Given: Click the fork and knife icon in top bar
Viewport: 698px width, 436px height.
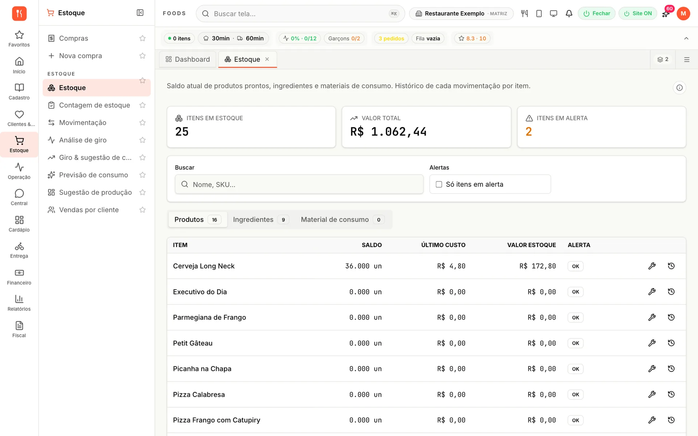Looking at the screenshot, I should [524, 13].
